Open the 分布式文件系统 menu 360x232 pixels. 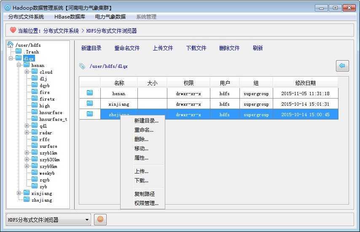click(26, 17)
